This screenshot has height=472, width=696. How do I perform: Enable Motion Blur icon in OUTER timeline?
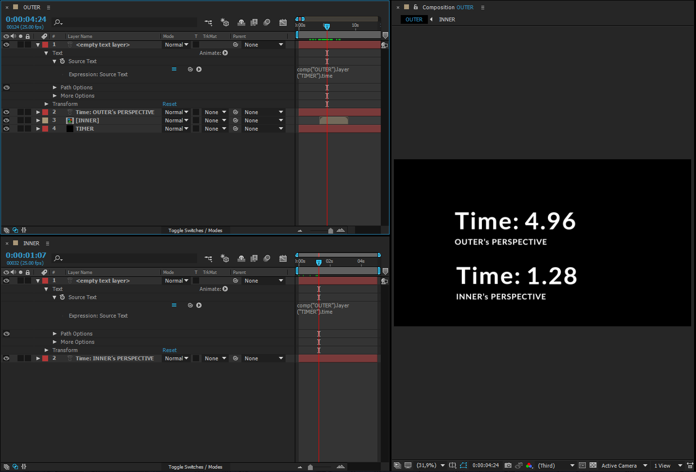(x=267, y=22)
